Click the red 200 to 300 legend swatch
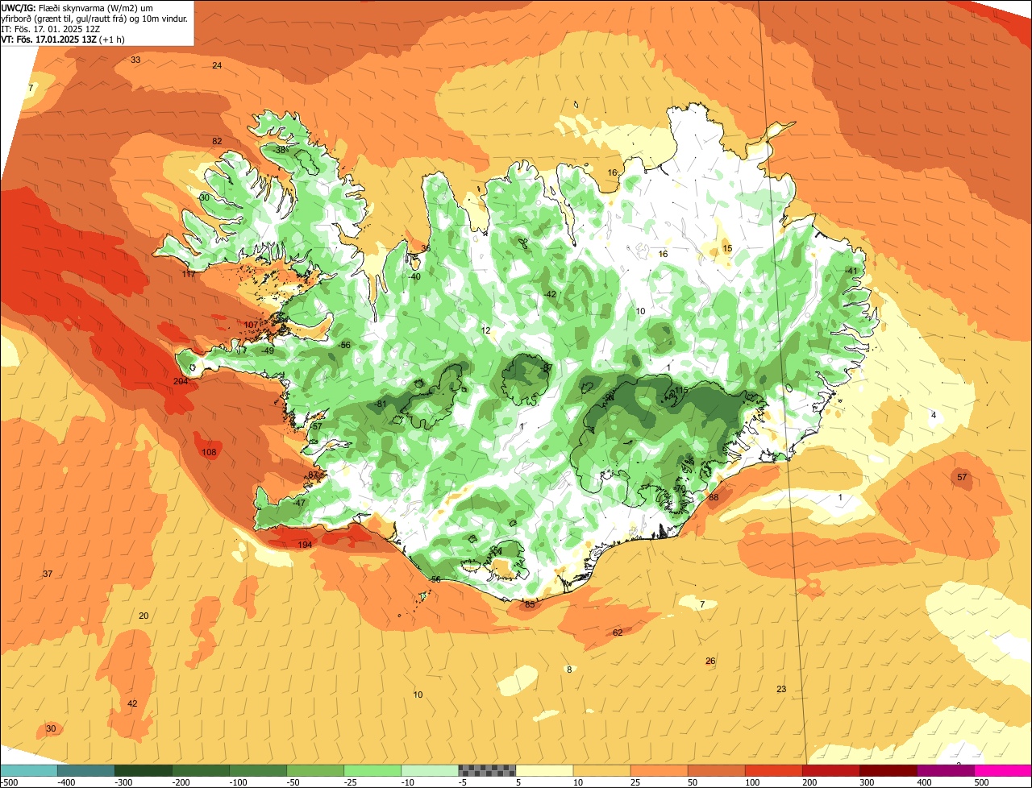Viewport: 1032px width, 788px height. (x=830, y=770)
